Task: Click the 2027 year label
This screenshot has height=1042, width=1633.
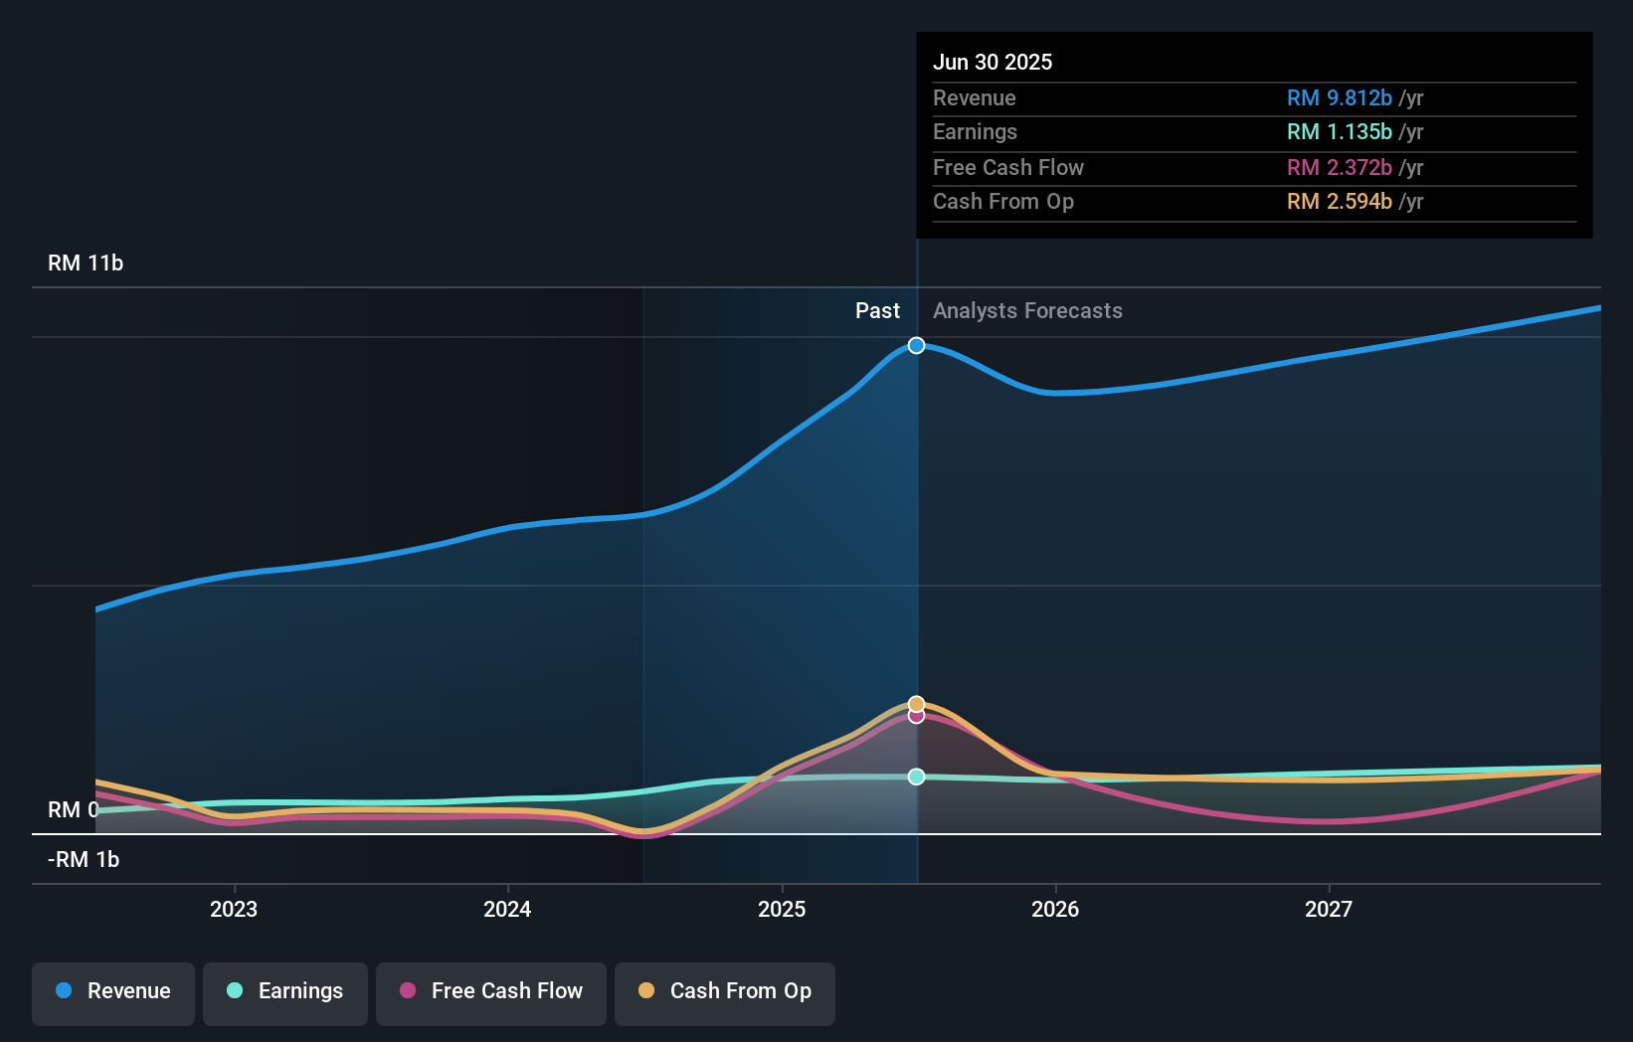Action: (x=1331, y=908)
